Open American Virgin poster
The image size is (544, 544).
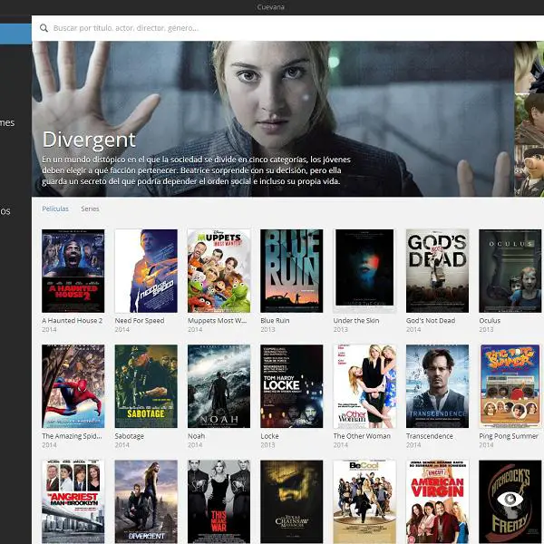tap(438, 501)
